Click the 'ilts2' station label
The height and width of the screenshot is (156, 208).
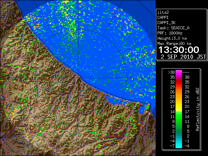tap(163, 12)
